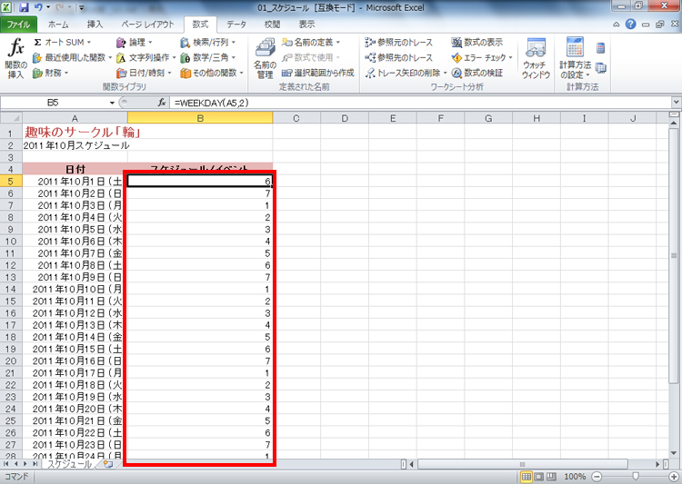
Task: Select column B header
Action: pyautogui.click(x=200, y=118)
